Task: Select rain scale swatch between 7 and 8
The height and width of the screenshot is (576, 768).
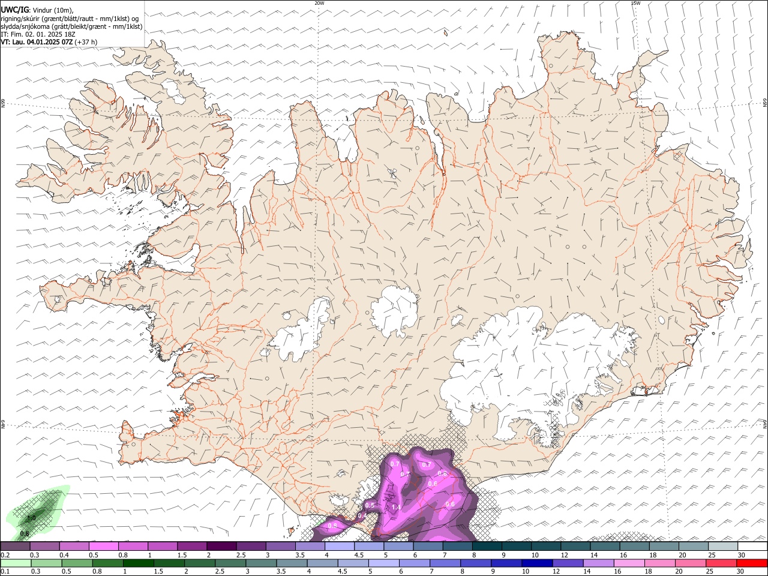Action: click(445, 563)
